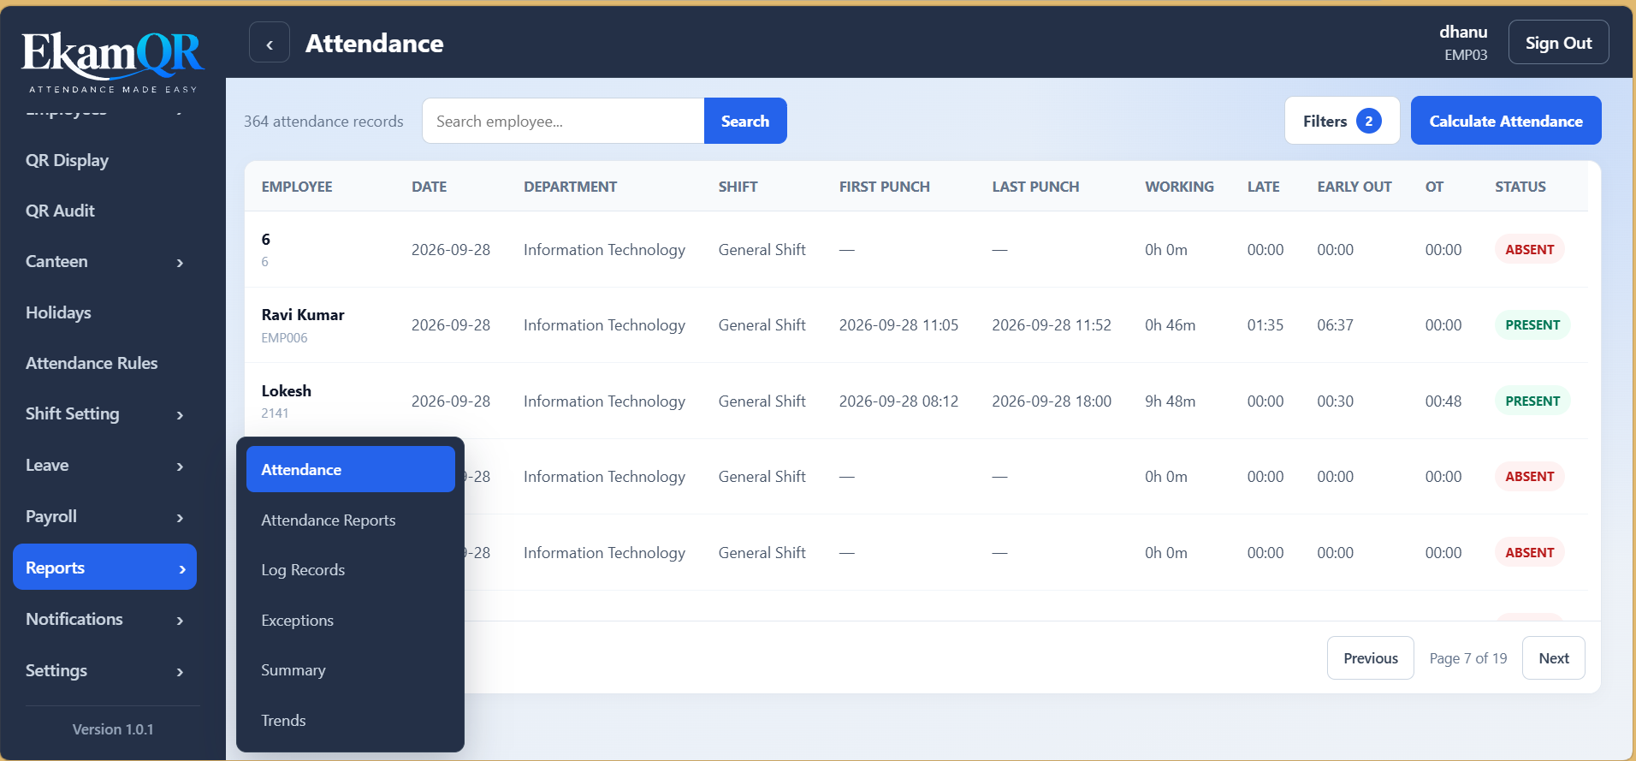Viewport: 1636px width, 761px height.
Task: Expand the Canteen menu
Action: [x=104, y=262]
